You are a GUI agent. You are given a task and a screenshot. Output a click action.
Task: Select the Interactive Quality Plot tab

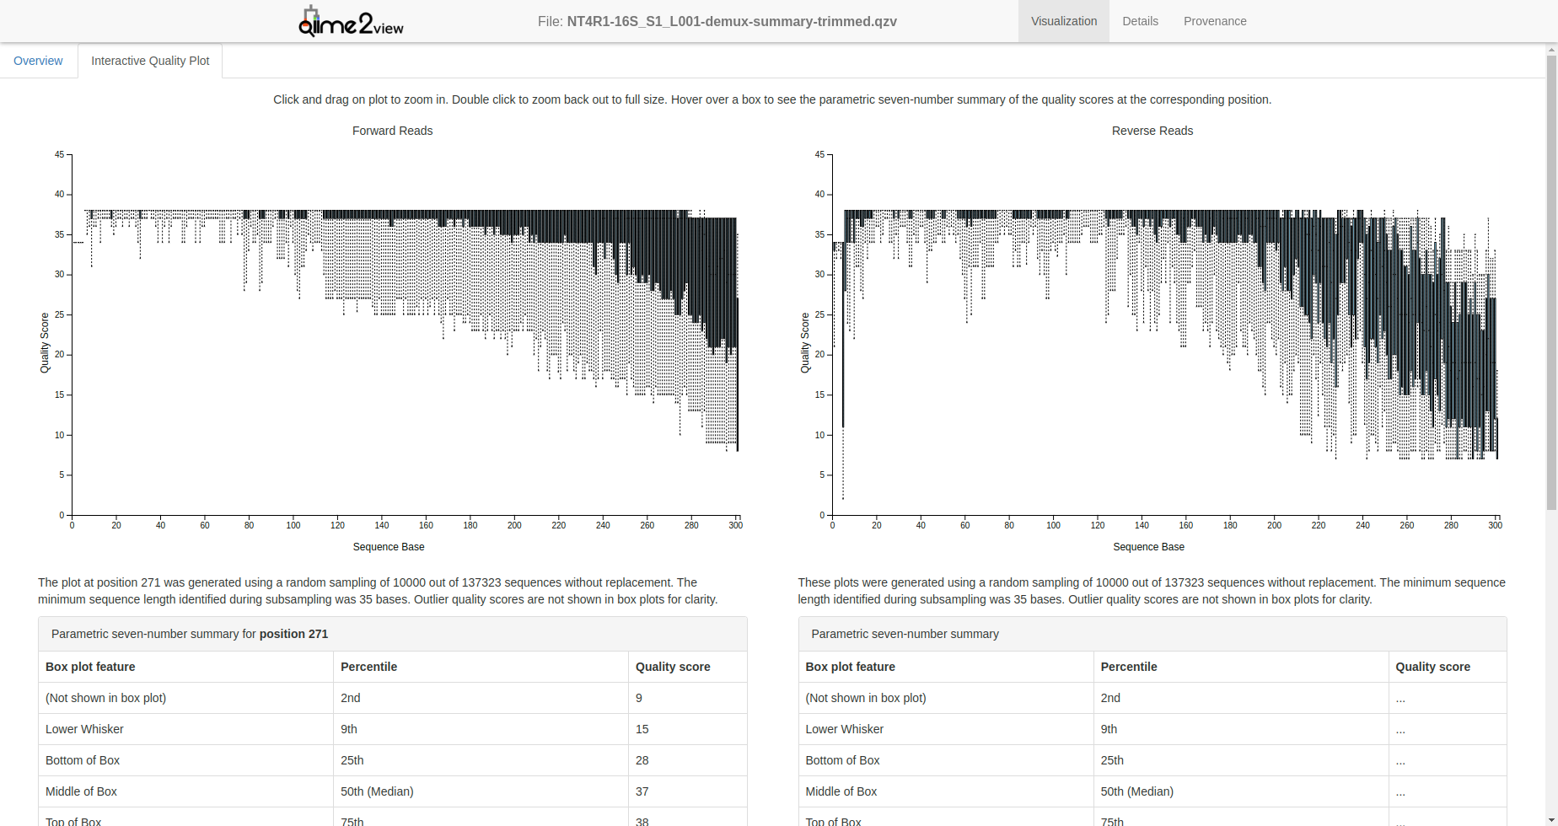[x=150, y=61]
